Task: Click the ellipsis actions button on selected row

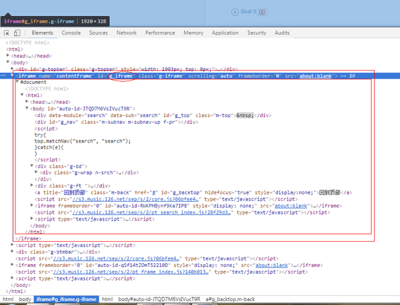Action: click(x=3, y=76)
